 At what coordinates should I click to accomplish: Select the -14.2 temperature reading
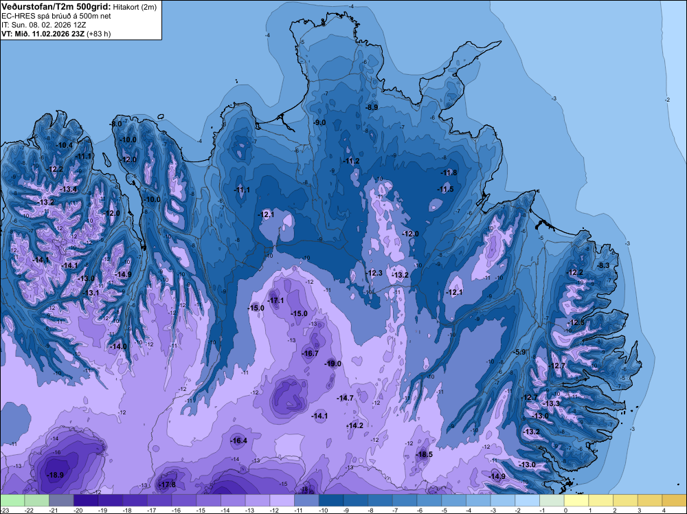[354, 425]
